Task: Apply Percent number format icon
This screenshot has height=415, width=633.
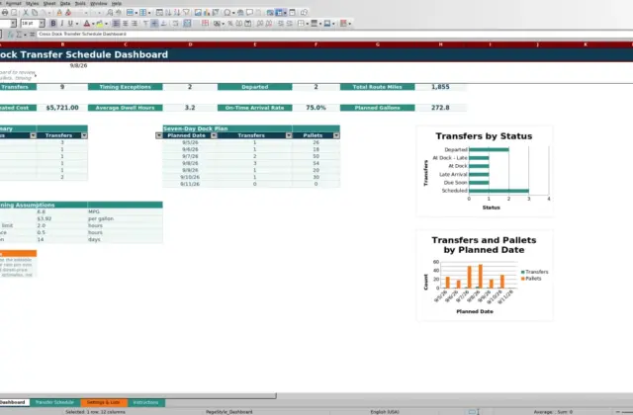Action: click(230, 24)
